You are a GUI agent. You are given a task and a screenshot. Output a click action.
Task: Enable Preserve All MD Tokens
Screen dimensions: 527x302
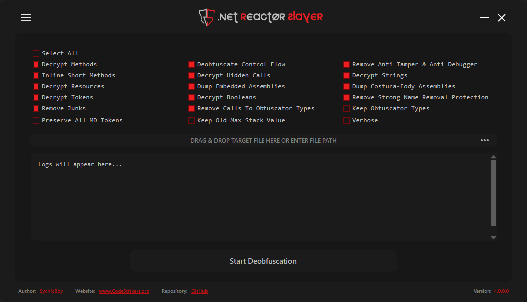(x=36, y=120)
